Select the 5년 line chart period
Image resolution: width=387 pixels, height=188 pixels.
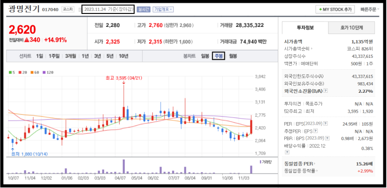coord(110,56)
